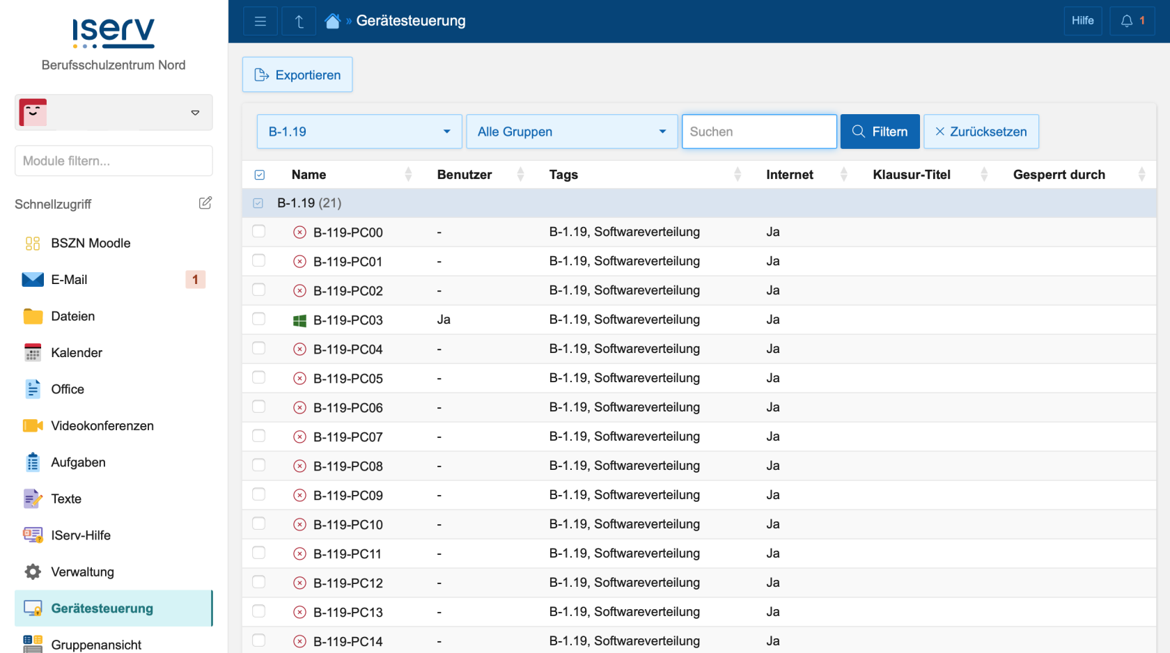Select Gerätesteuerung in sidebar
The height and width of the screenshot is (653, 1170).
[114, 608]
